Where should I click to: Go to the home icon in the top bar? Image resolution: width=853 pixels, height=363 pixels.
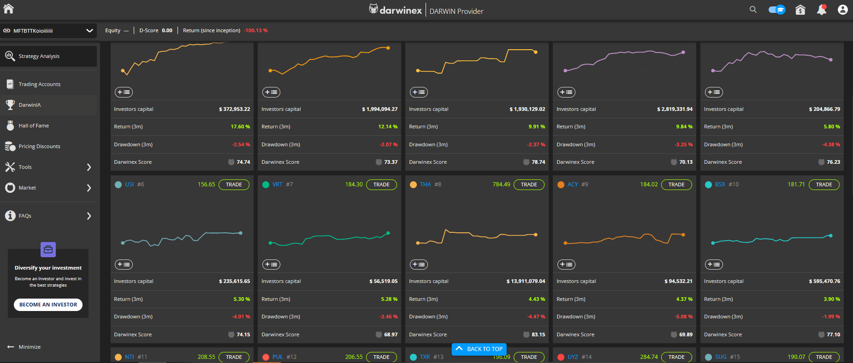[8, 9]
